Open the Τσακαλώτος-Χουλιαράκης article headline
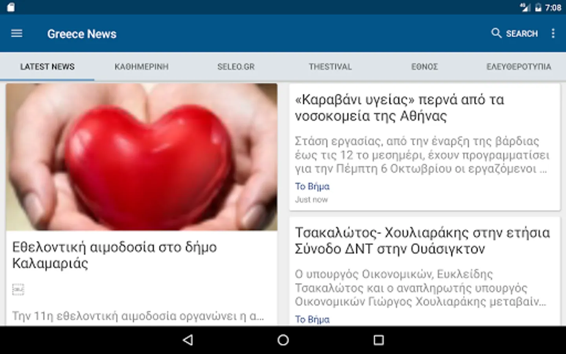 coord(422,241)
